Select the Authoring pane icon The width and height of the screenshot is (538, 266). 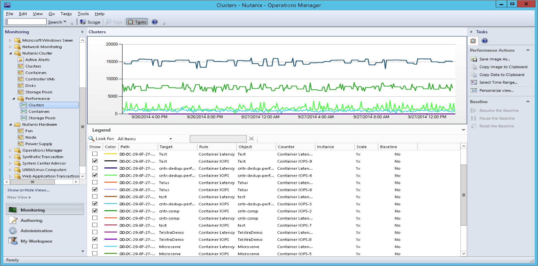(x=13, y=220)
